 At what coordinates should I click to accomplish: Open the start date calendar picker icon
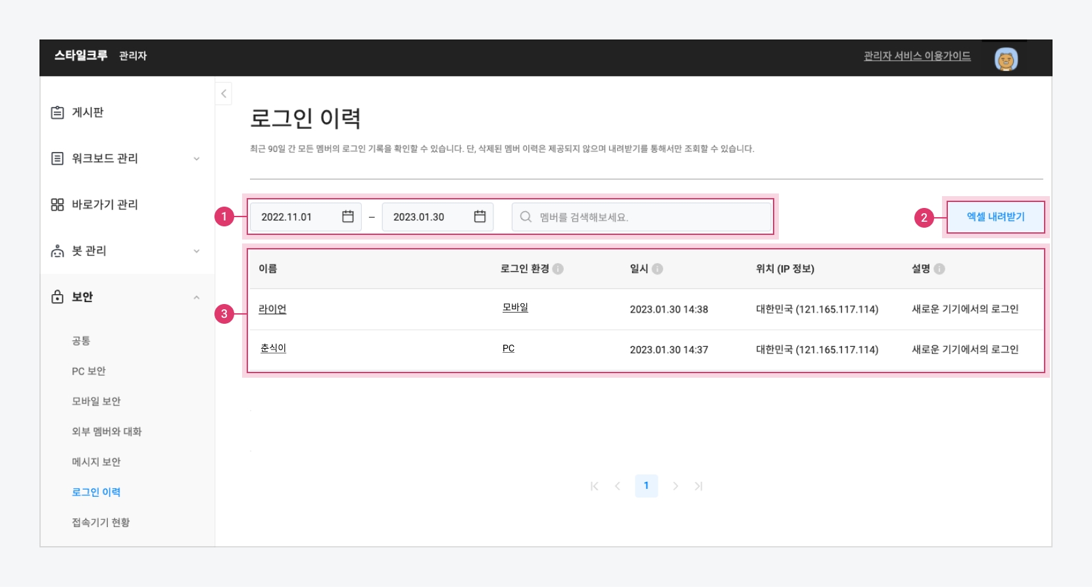348,217
